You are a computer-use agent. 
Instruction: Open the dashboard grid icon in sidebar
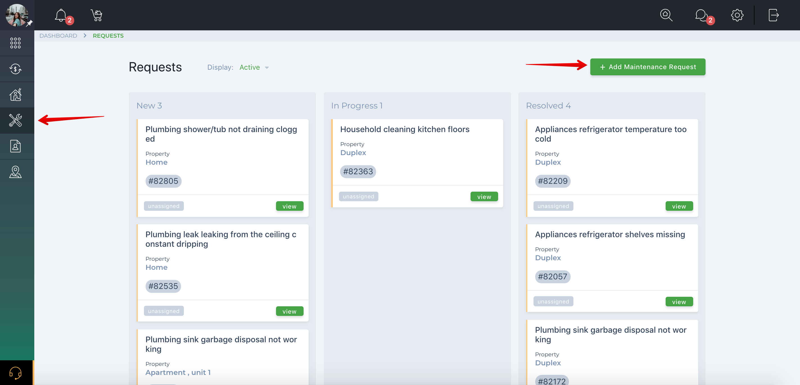coord(15,43)
